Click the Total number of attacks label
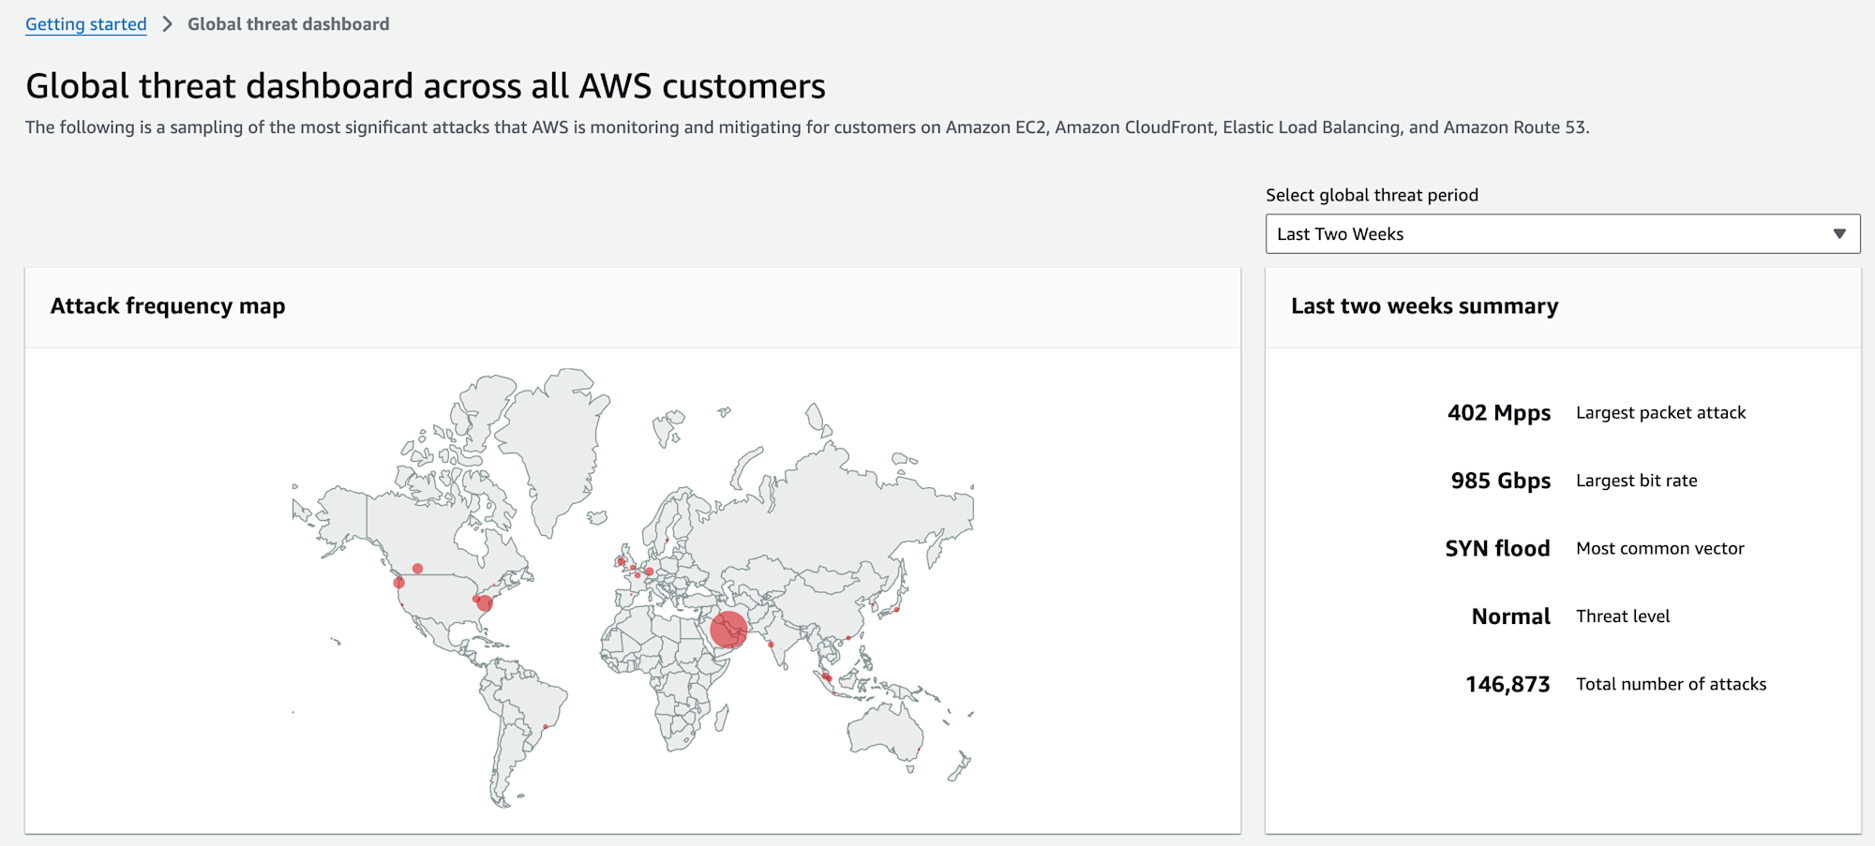The image size is (1875, 846). coord(1671,684)
